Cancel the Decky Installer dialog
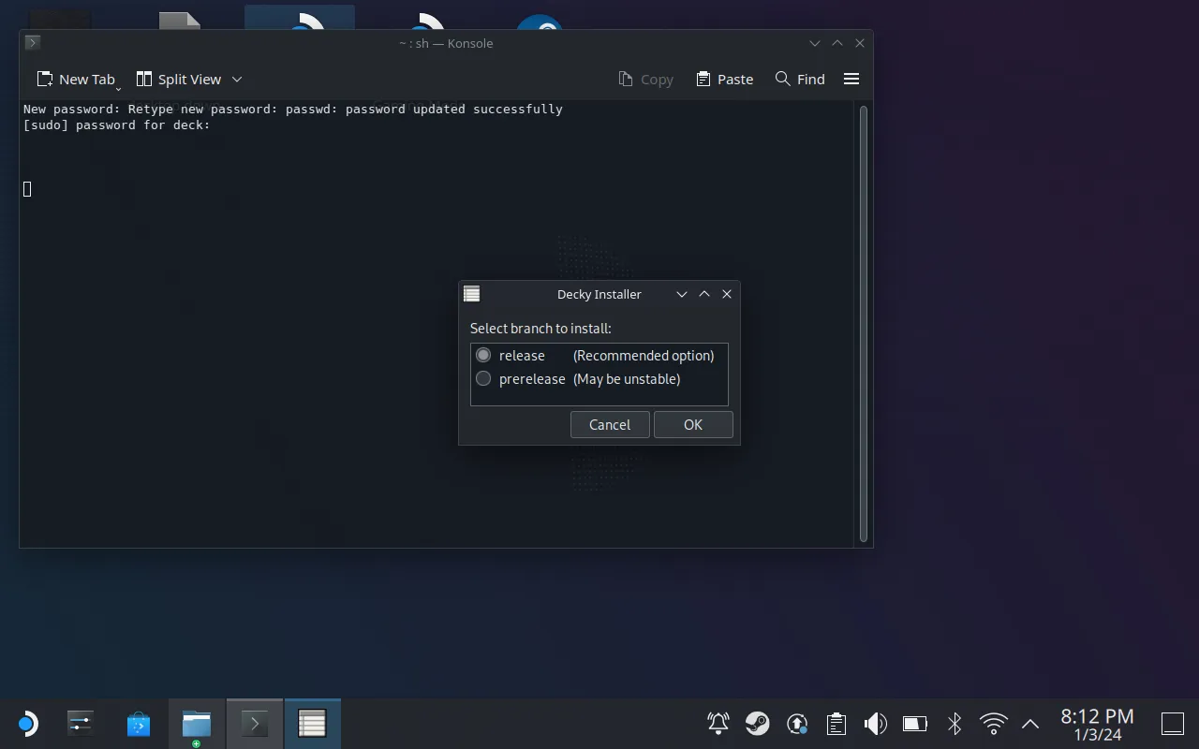Screen dimensions: 1199x749 (610, 424)
